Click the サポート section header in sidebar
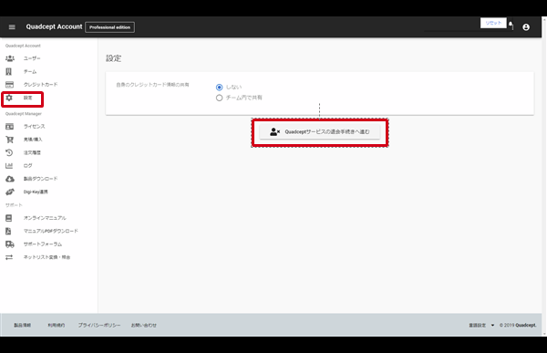 pyautogui.click(x=14, y=205)
